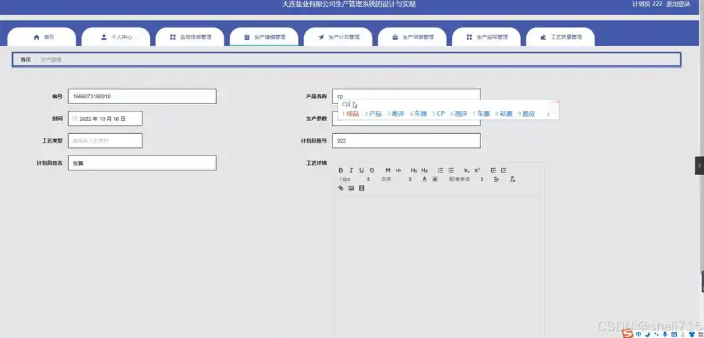Open the text color picker
This screenshot has width=704, height=338.
point(424,179)
